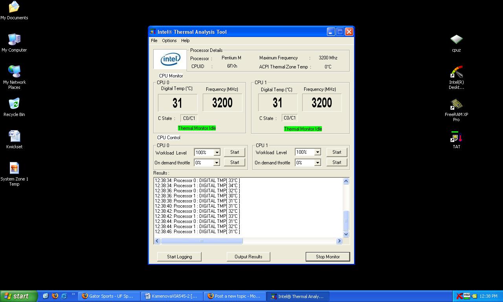The width and height of the screenshot is (503, 302).
Task: Click results vertical scrollbar down arrow
Action: tap(346, 234)
